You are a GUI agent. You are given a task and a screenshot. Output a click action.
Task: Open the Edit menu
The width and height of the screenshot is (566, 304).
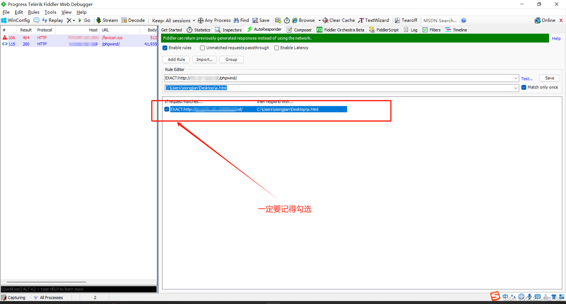pyautogui.click(x=19, y=12)
